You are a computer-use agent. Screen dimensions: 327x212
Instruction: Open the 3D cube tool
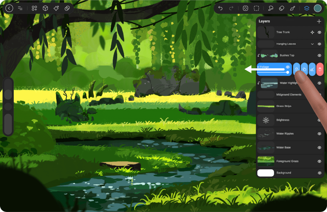coord(45,9)
